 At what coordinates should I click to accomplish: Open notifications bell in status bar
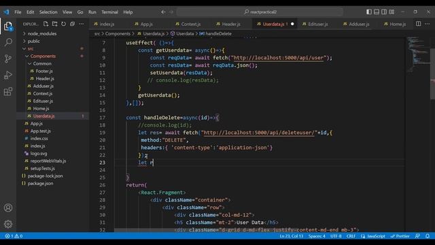(x=428, y=236)
